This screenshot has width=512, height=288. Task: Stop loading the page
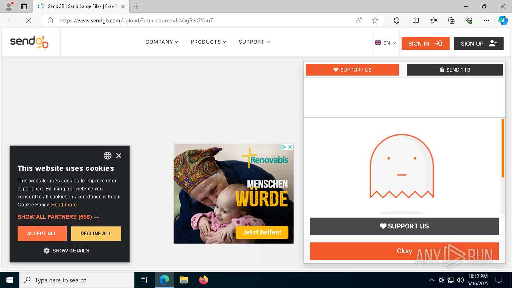[29, 20]
